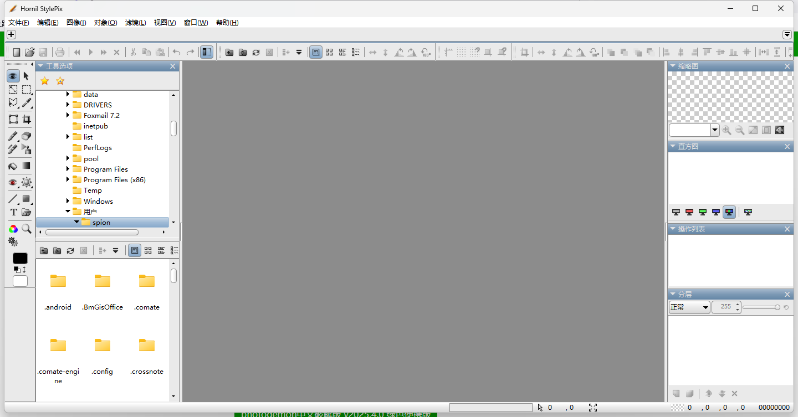Select the PerfLogs folder in tree

[98, 148]
